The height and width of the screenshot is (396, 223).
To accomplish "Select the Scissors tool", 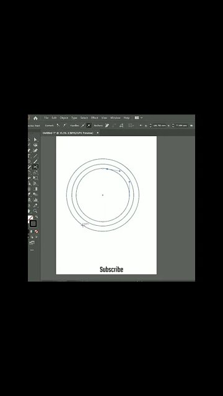I will coord(35,167).
